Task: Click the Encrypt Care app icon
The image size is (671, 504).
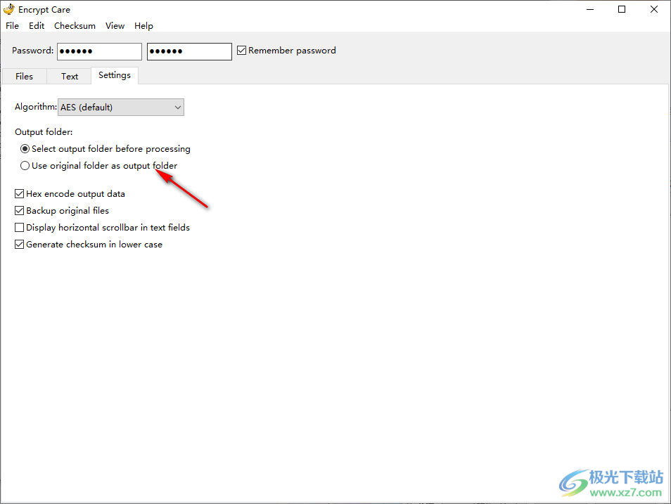Action: point(9,9)
